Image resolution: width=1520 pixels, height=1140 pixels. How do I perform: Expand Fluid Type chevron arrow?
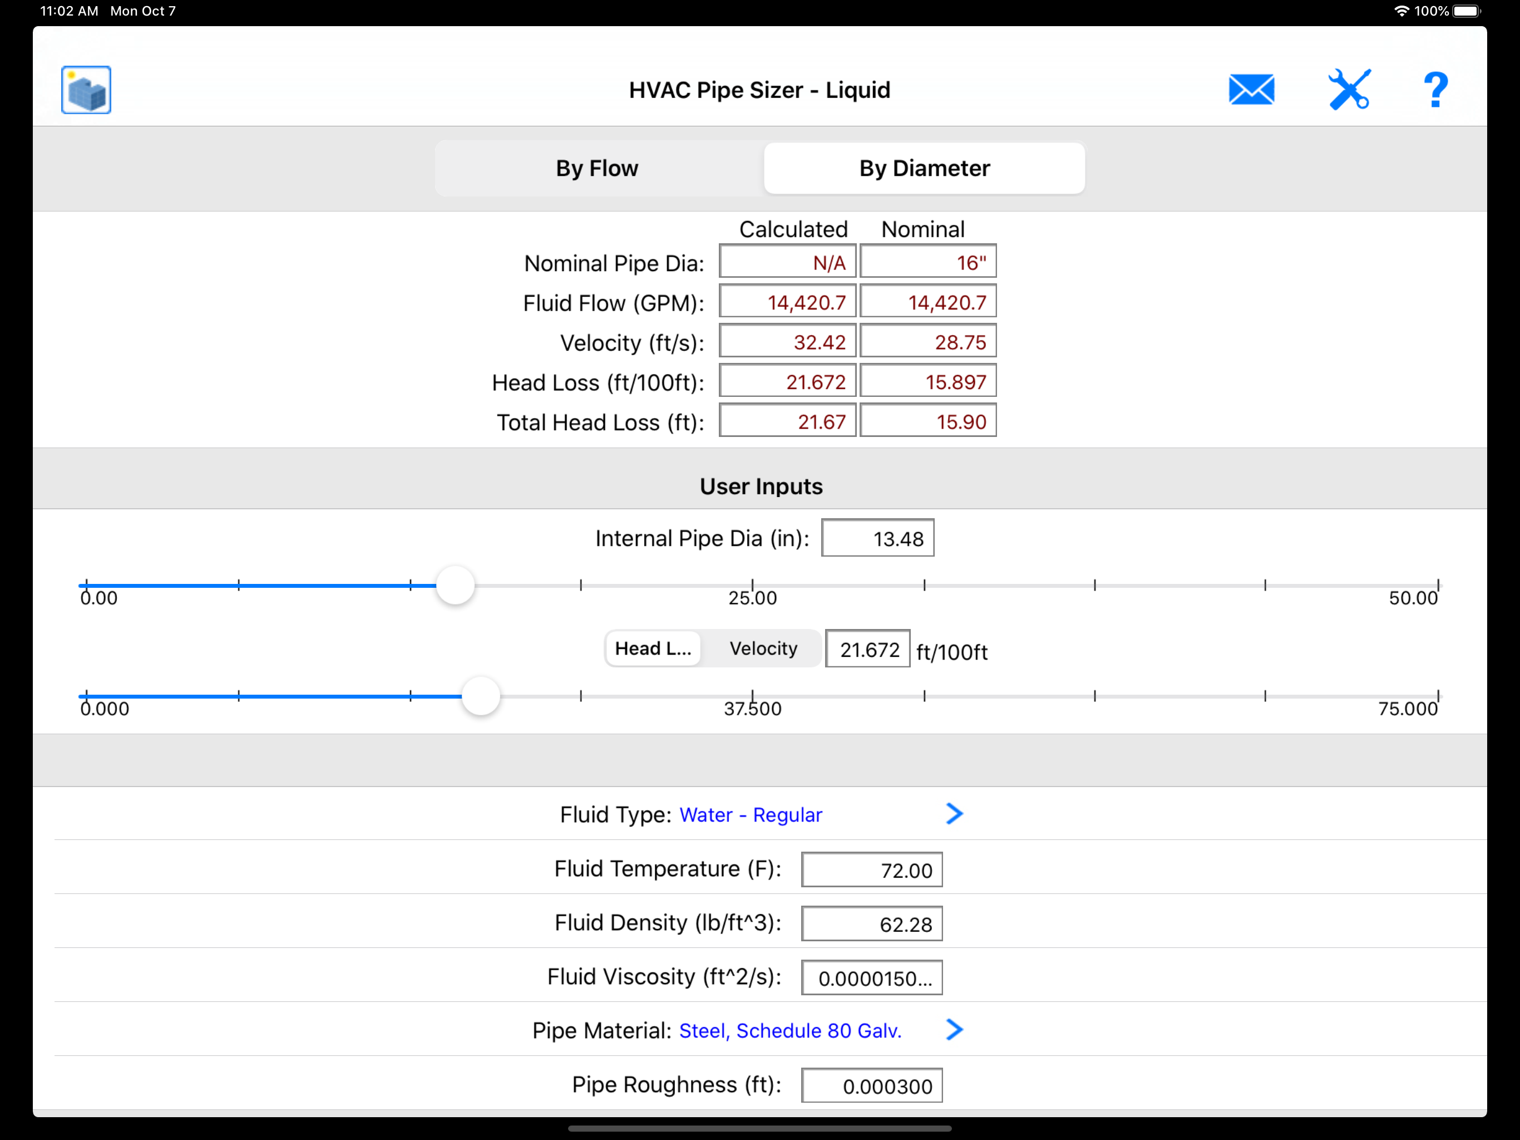(954, 814)
